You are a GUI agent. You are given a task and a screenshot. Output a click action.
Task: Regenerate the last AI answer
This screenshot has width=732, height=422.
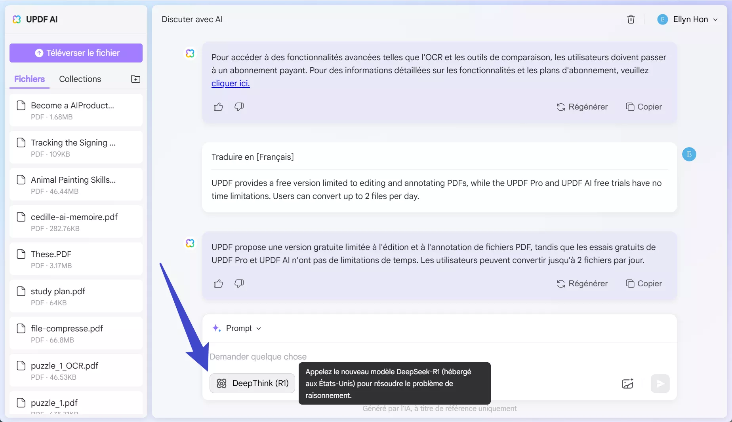click(x=582, y=283)
